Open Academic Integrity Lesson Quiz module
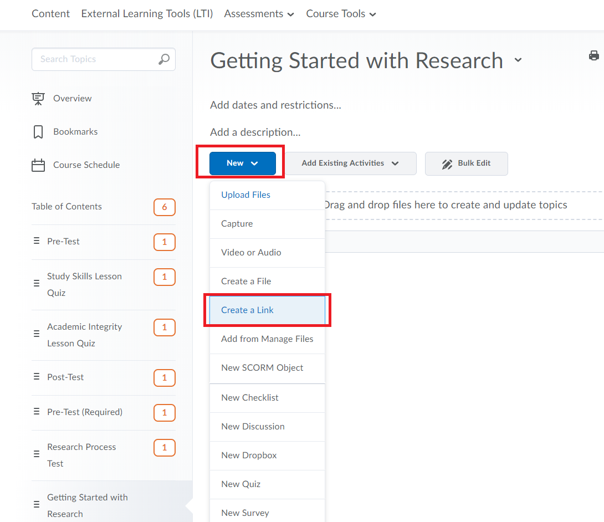604x522 pixels. coord(84,335)
